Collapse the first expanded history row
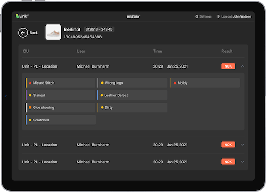The height and width of the screenshot is (192, 266). click(243, 66)
